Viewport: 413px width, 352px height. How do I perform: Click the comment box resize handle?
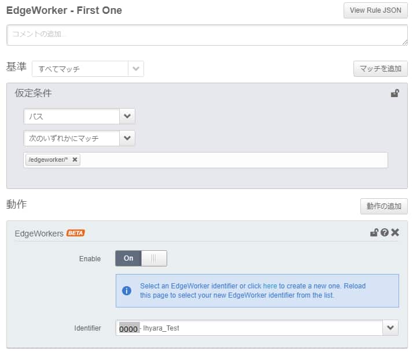(404, 42)
